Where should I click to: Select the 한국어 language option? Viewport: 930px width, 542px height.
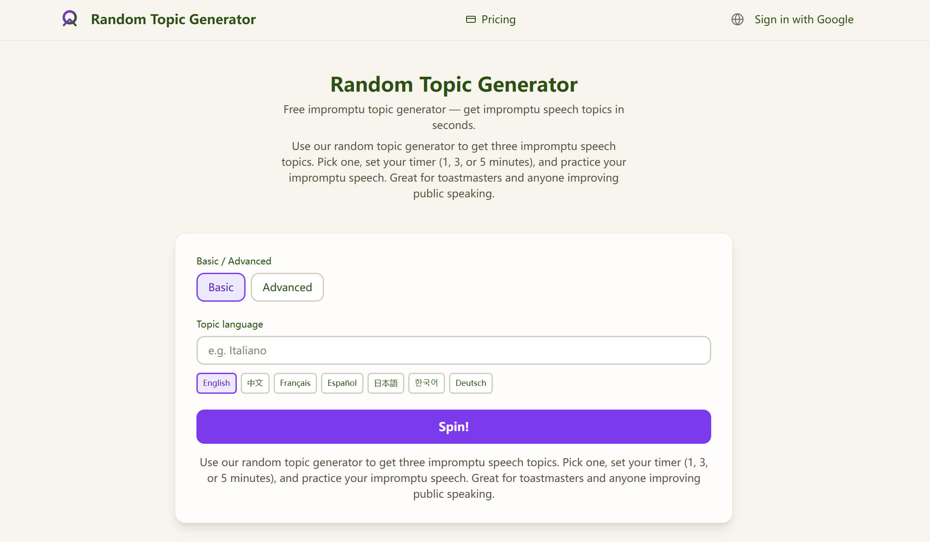coord(426,383)
